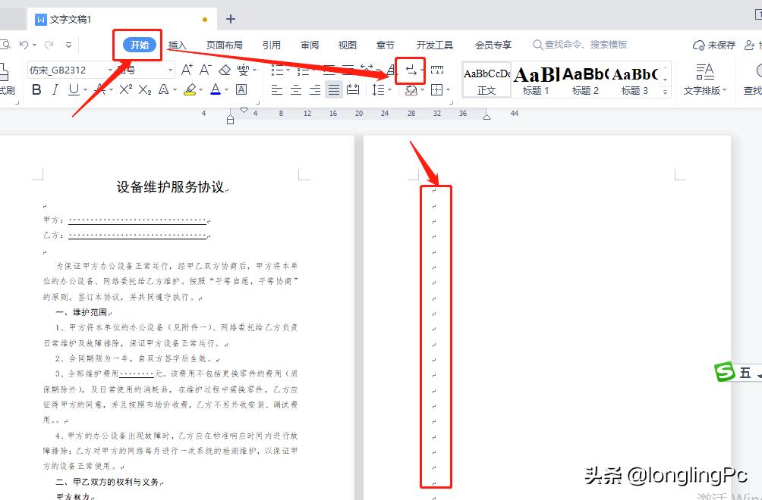
Task: Switch to the 插入 ribbon tab
Action: 178,44
